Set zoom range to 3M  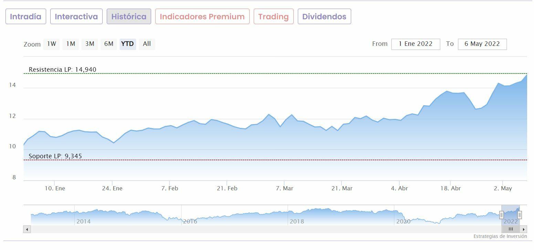click(x=90, y=44)
